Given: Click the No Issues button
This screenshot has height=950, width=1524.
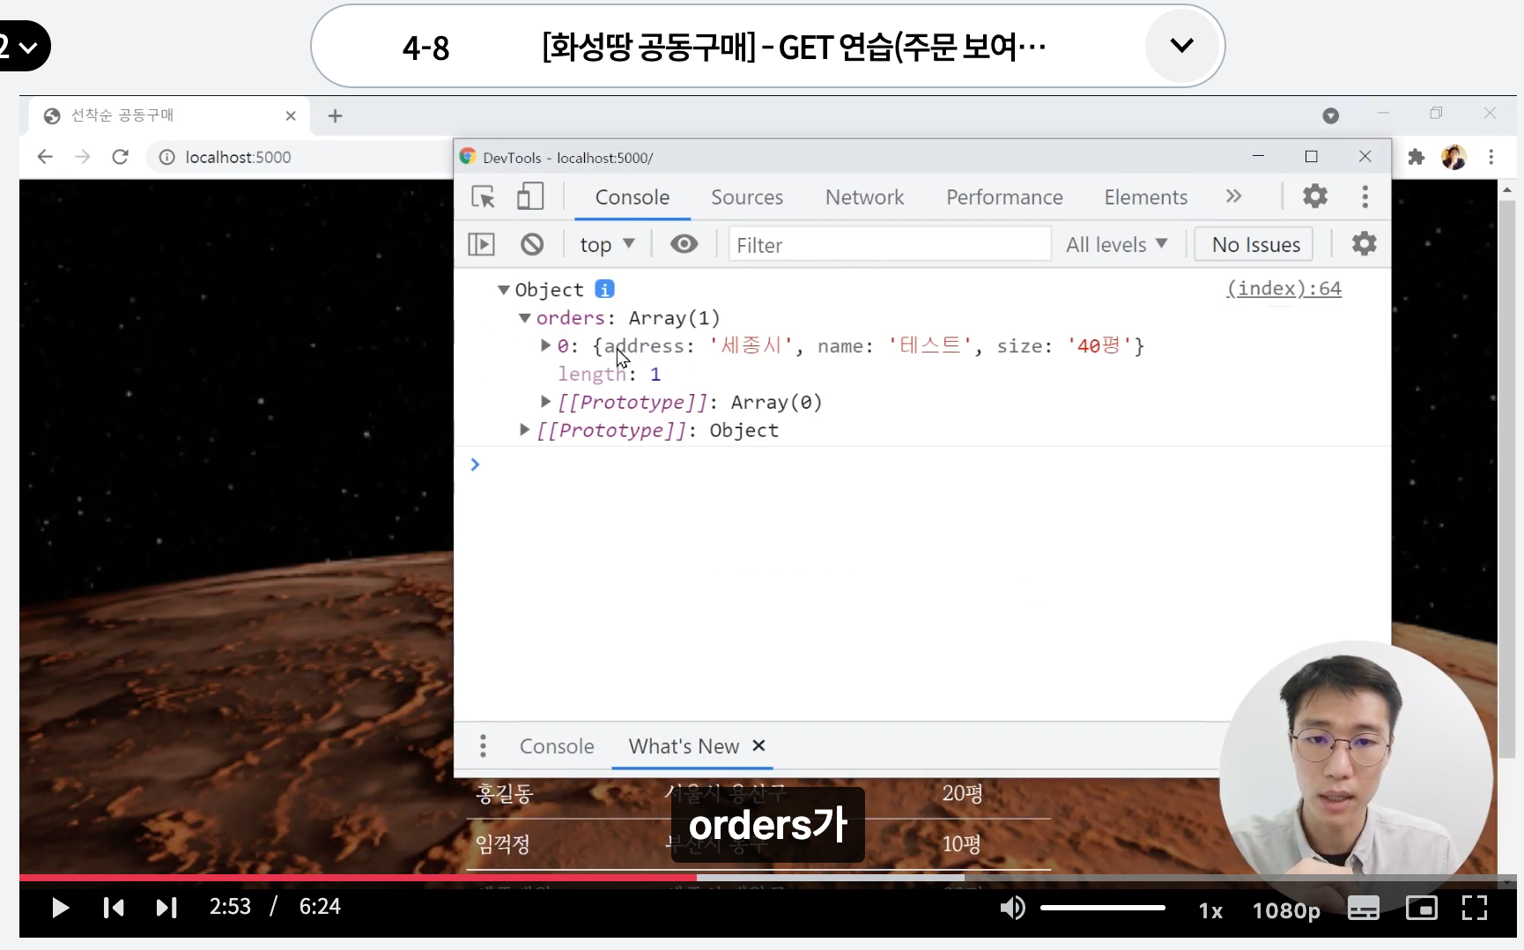Looking at the screenshot, I should coord(1255,244).
